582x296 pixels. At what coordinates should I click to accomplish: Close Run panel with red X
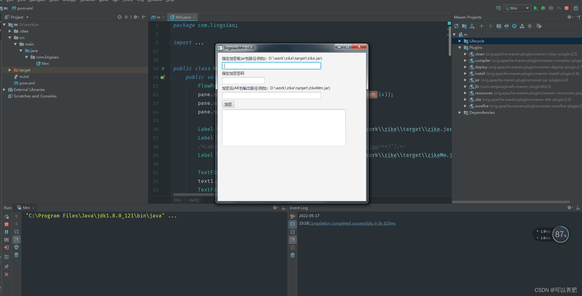click(x=6, y=274)
